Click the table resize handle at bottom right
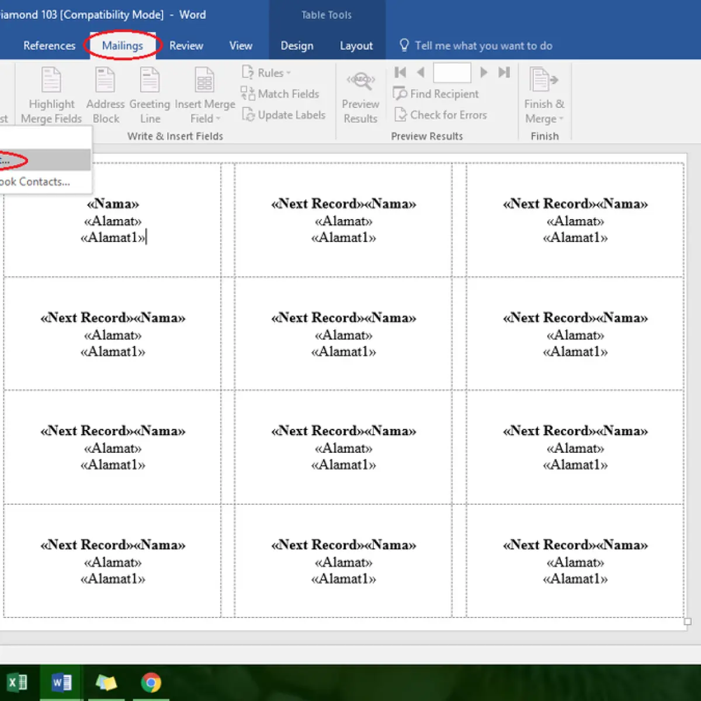The image size is (701, 701). [688, 622]
